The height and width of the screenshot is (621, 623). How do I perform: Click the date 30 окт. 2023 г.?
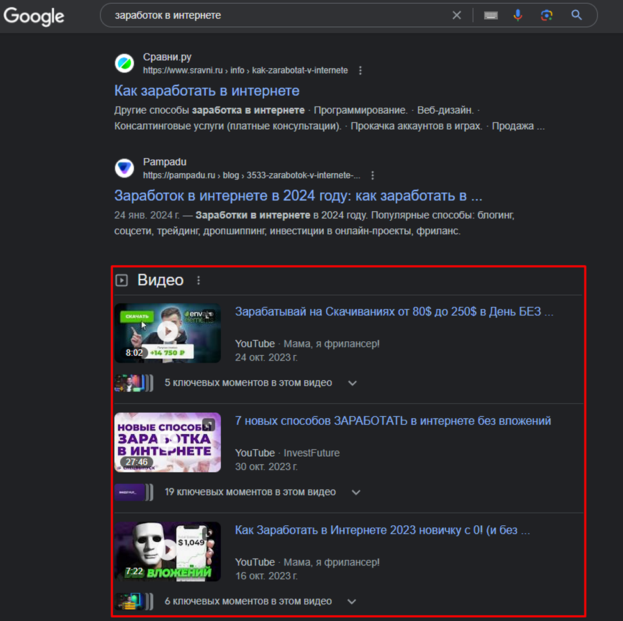pos(266,466)
